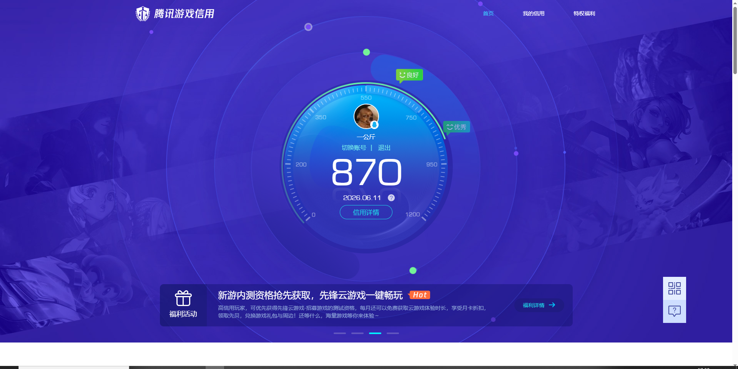Click the 优秀 label tag
738x369 pixels.
pyautogui.click(x=457, y=127)
